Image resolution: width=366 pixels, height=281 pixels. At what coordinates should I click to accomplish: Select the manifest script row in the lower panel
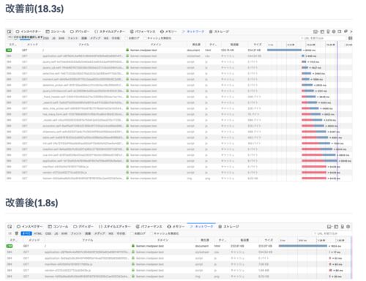point(179,264)
